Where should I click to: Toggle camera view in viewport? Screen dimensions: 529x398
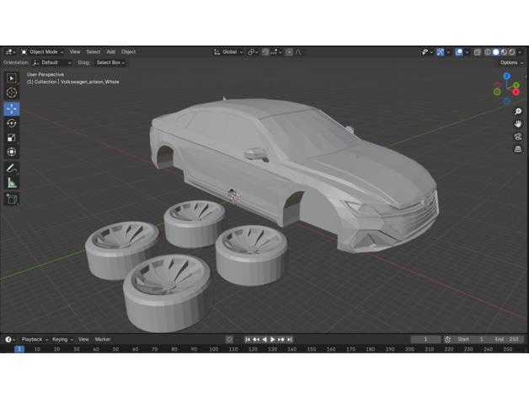518,137
